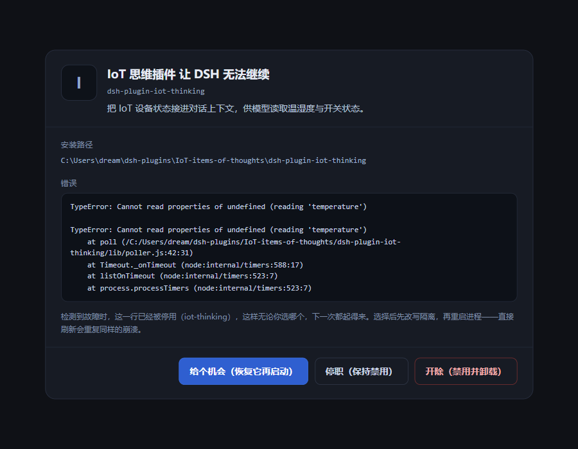
Task: Click the 给个机会（恢复它再启动）button
Action: (x=243, y=371)
